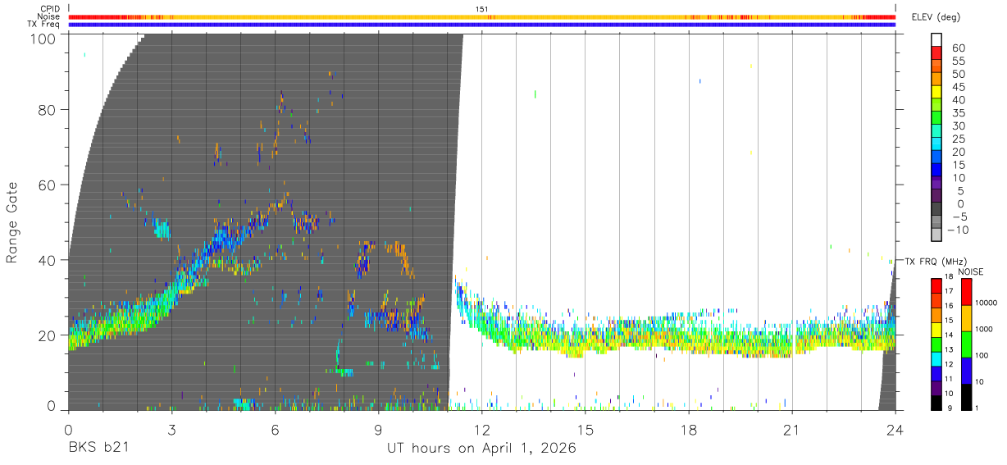1007x465 pixels.
Task: Click the 40 tick on Range Gate axis
Action: tap(49, 260)
